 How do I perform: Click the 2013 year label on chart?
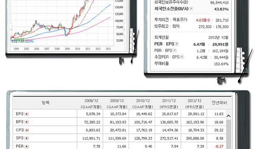[x=108, y=49]
